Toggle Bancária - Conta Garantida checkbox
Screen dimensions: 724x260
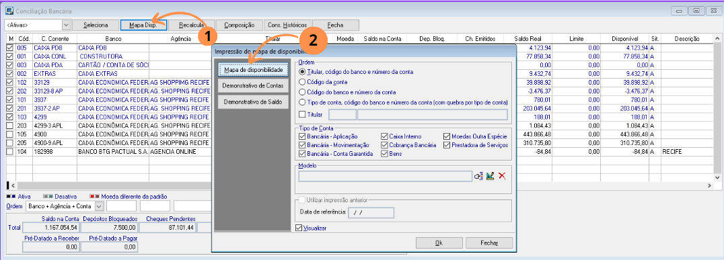302,154
